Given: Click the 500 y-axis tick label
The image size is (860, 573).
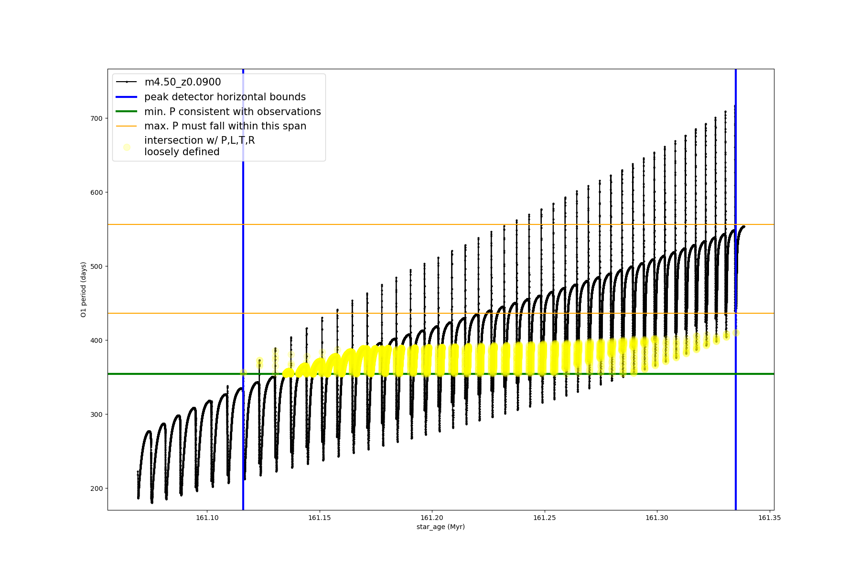Looking at the screenshot, I should (97, 266).
